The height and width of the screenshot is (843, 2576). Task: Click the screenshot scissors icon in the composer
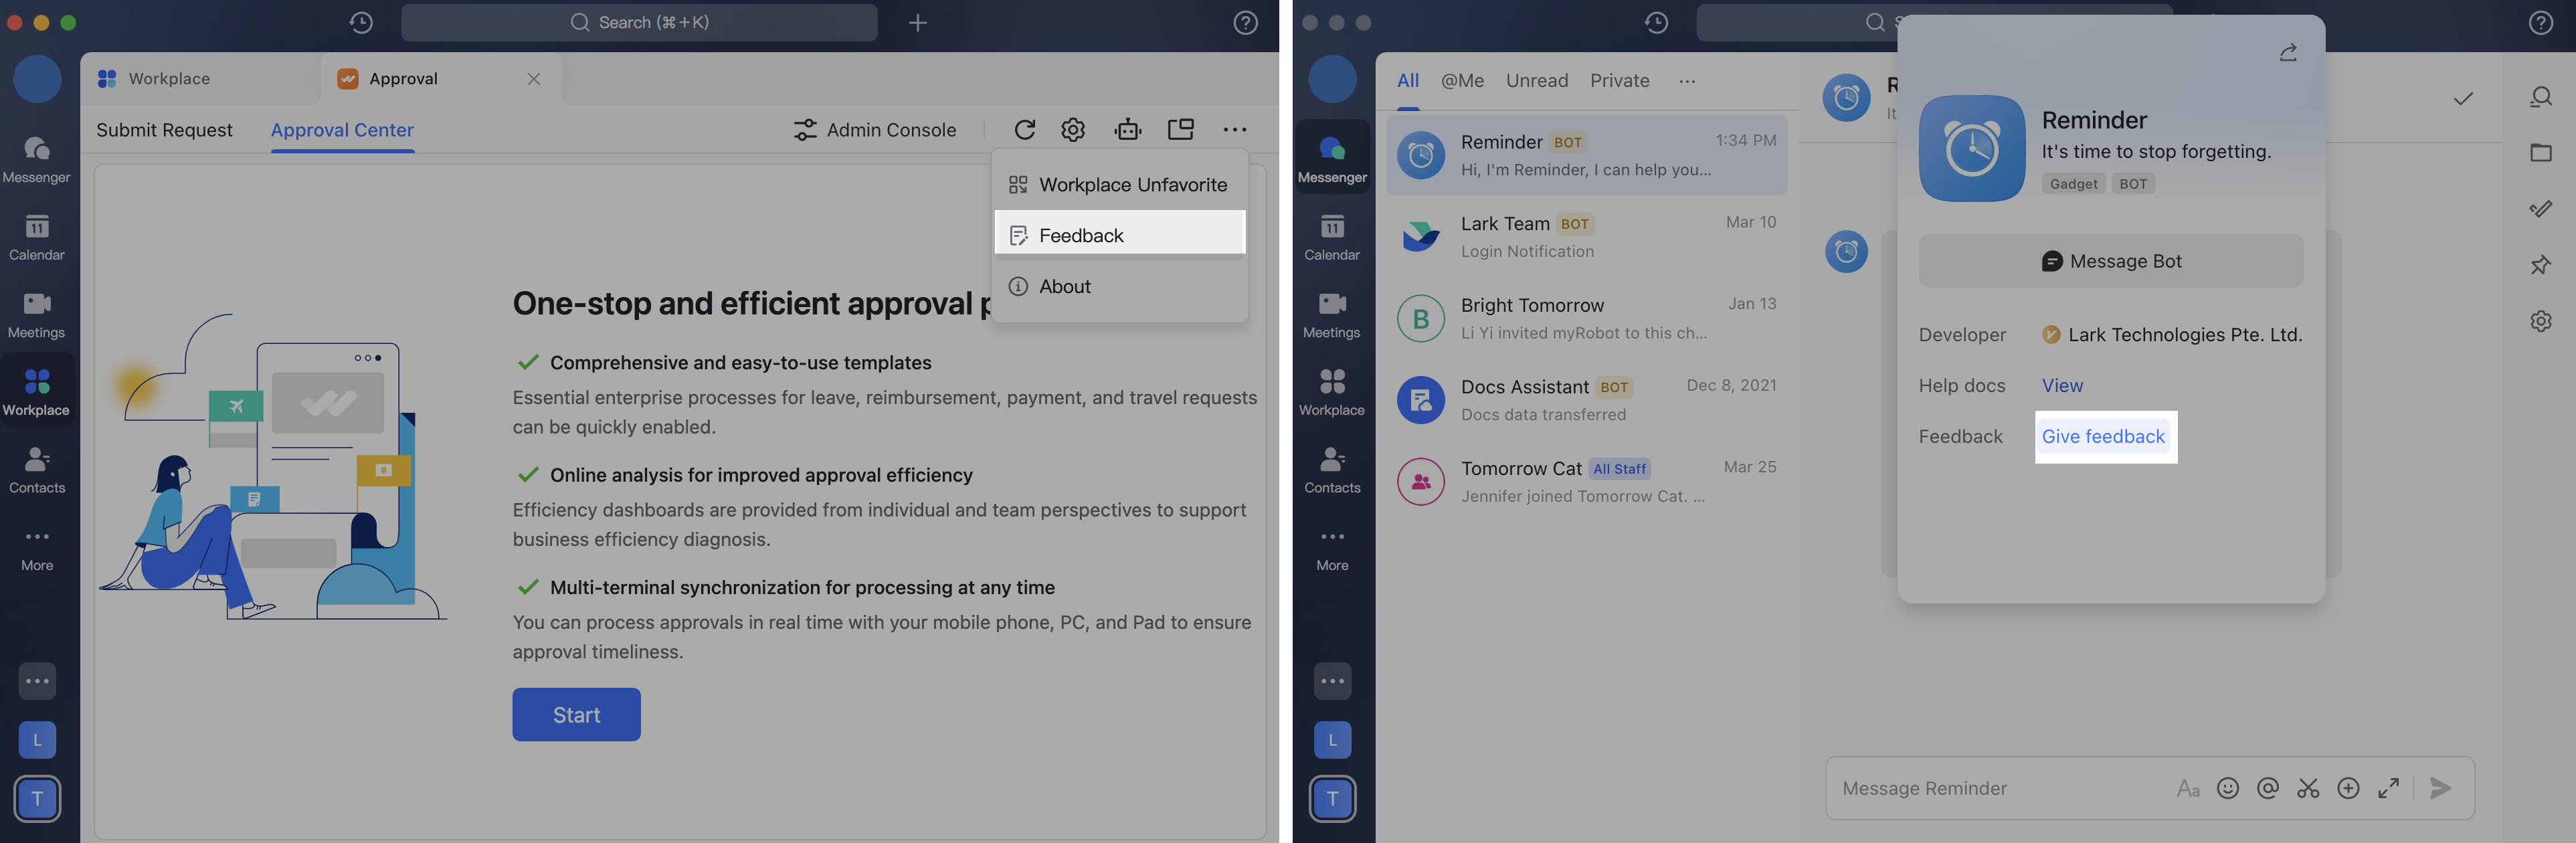click(2308, 788)
